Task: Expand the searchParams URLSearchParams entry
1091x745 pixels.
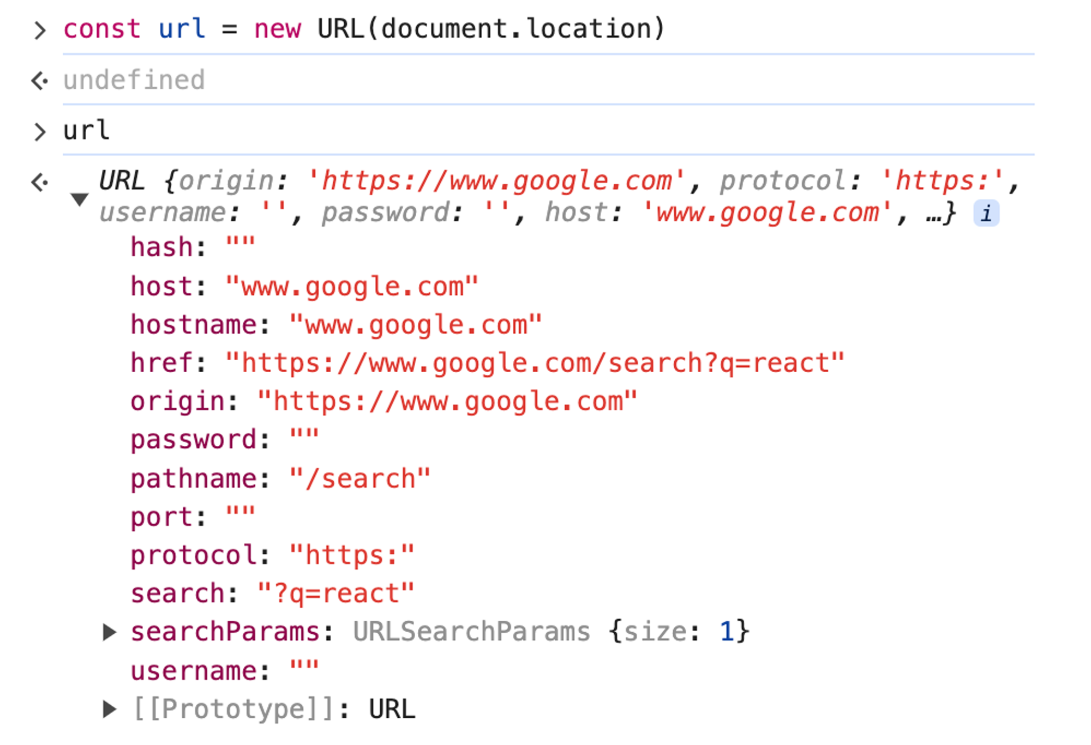Action: [110, 632]
